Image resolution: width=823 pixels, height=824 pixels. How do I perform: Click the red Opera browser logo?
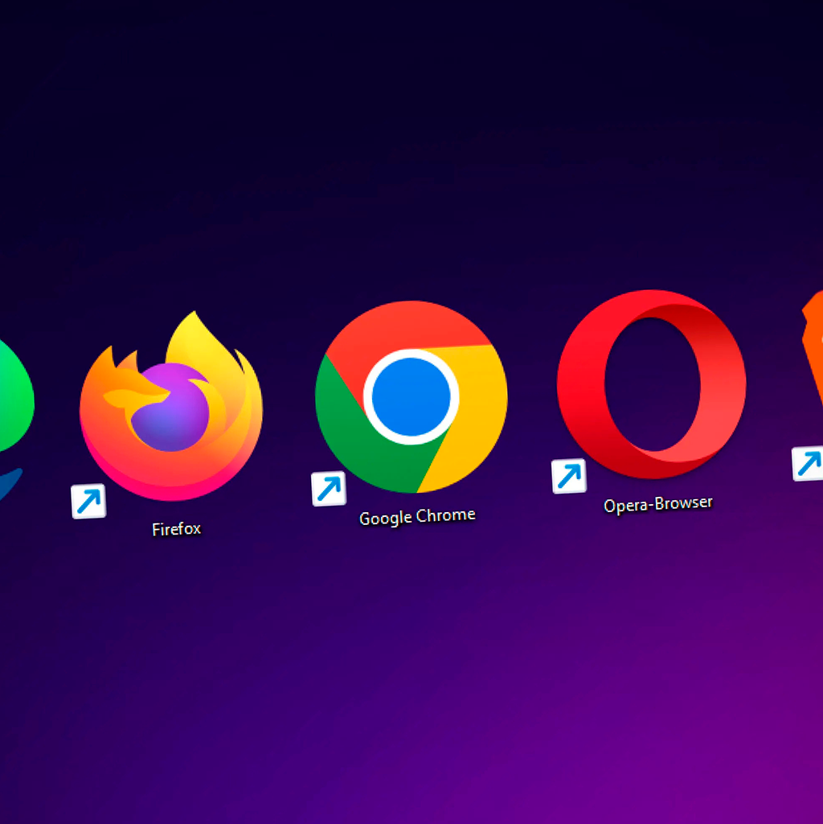651,384
